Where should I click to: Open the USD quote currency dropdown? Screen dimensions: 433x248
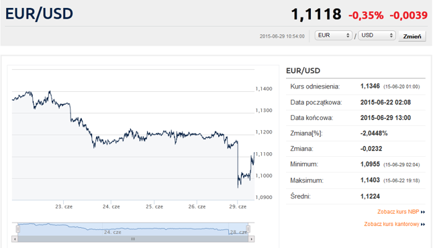click(377, 36)
